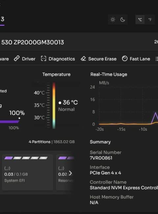158x214 pixels.
Task: Click the 40°C scale label
Action: pos(39,93)
